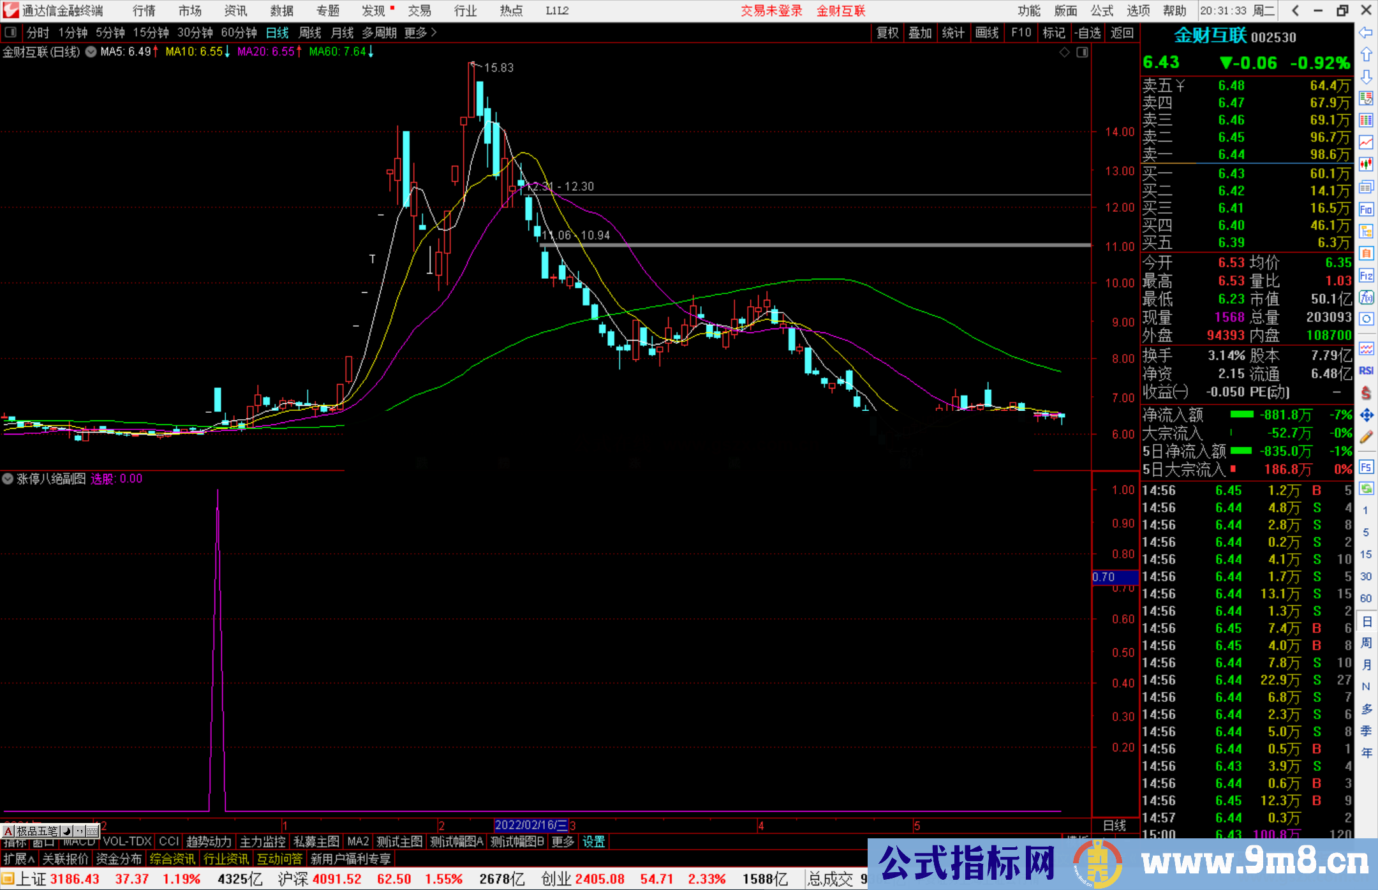Click the 11.06-10.94 gray horizontal price line
The width and height of the screenshot is (1378, 890).
(x=829, y=245)
